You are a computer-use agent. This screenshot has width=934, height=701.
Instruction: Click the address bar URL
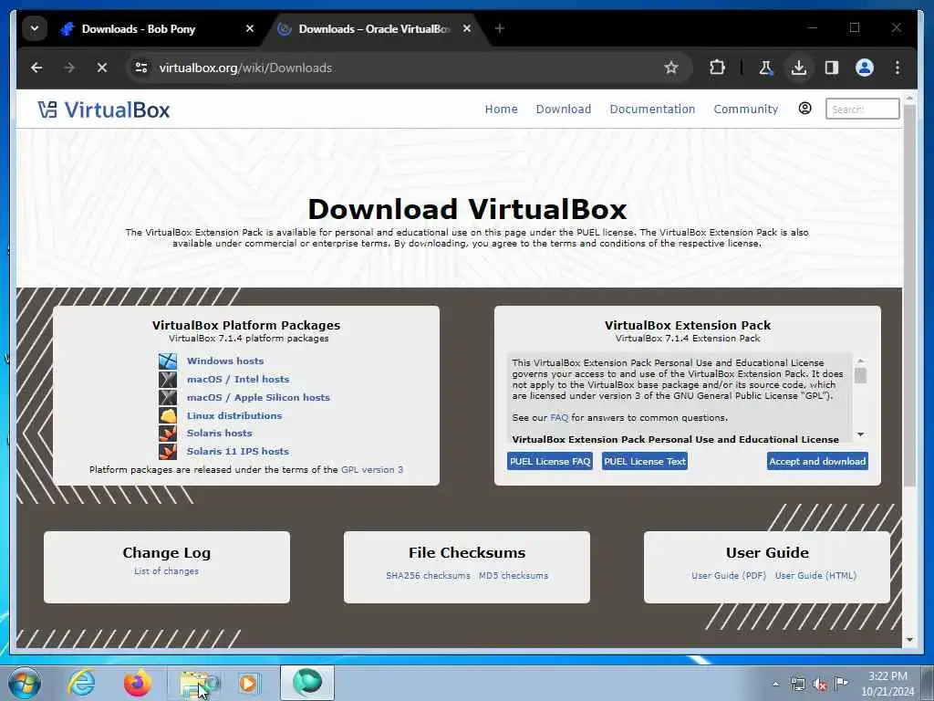click(x=245, y=68)
